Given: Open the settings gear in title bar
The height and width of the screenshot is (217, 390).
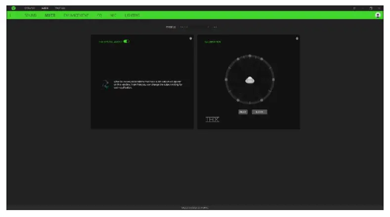Looking at the screenshot, I should pyautogui.click(x=354, y=8).
